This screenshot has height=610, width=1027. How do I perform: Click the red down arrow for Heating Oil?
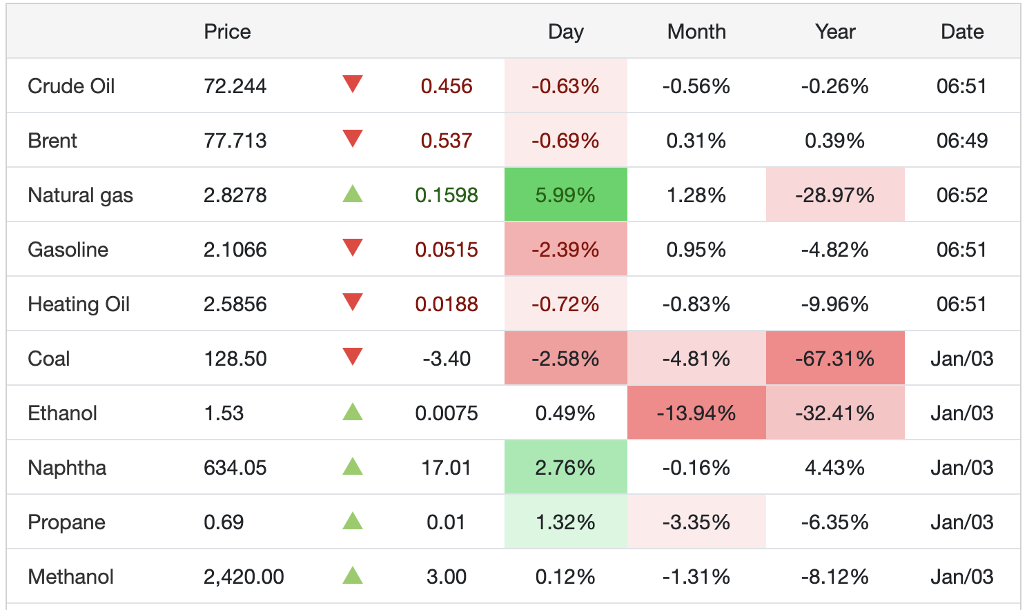point(353,302)
